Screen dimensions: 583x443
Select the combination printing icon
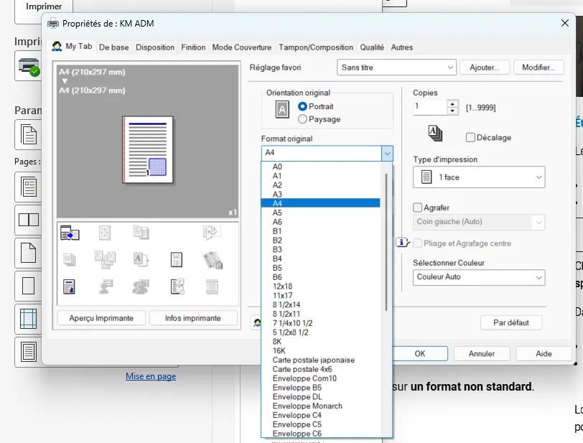(x=106, y=260)
